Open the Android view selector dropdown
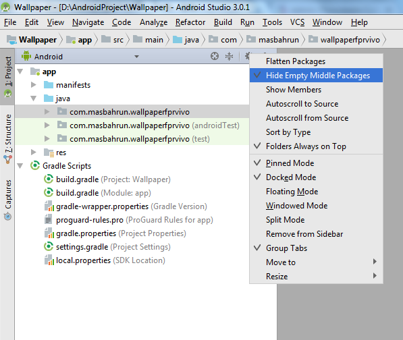 (x=136, y=56)
